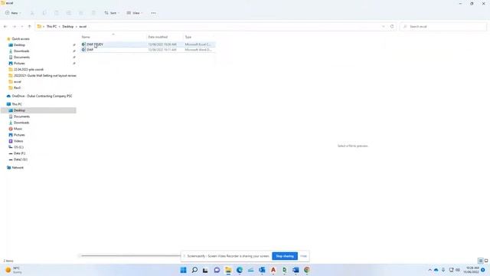Click the Copy icon in toolbar
490x276 pixels.
pyautogui.click(x=44, y=13)
